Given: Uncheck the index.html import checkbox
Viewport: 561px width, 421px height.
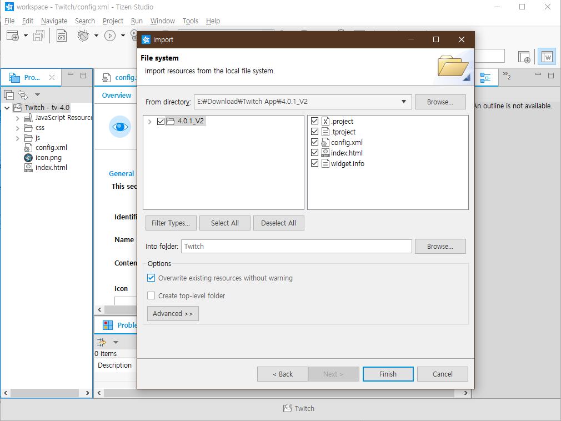Looking at the screenshot, I should [x=314, y=153].
